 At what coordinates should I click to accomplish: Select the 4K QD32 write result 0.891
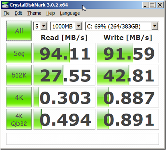pyautogui.click(x=128, y=119)
